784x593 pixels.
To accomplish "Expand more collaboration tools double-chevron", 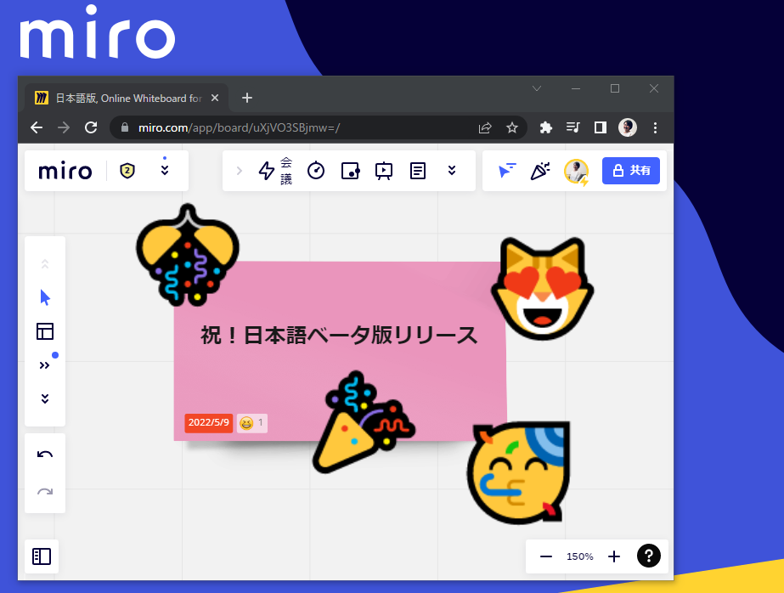I will click(452, 171).
